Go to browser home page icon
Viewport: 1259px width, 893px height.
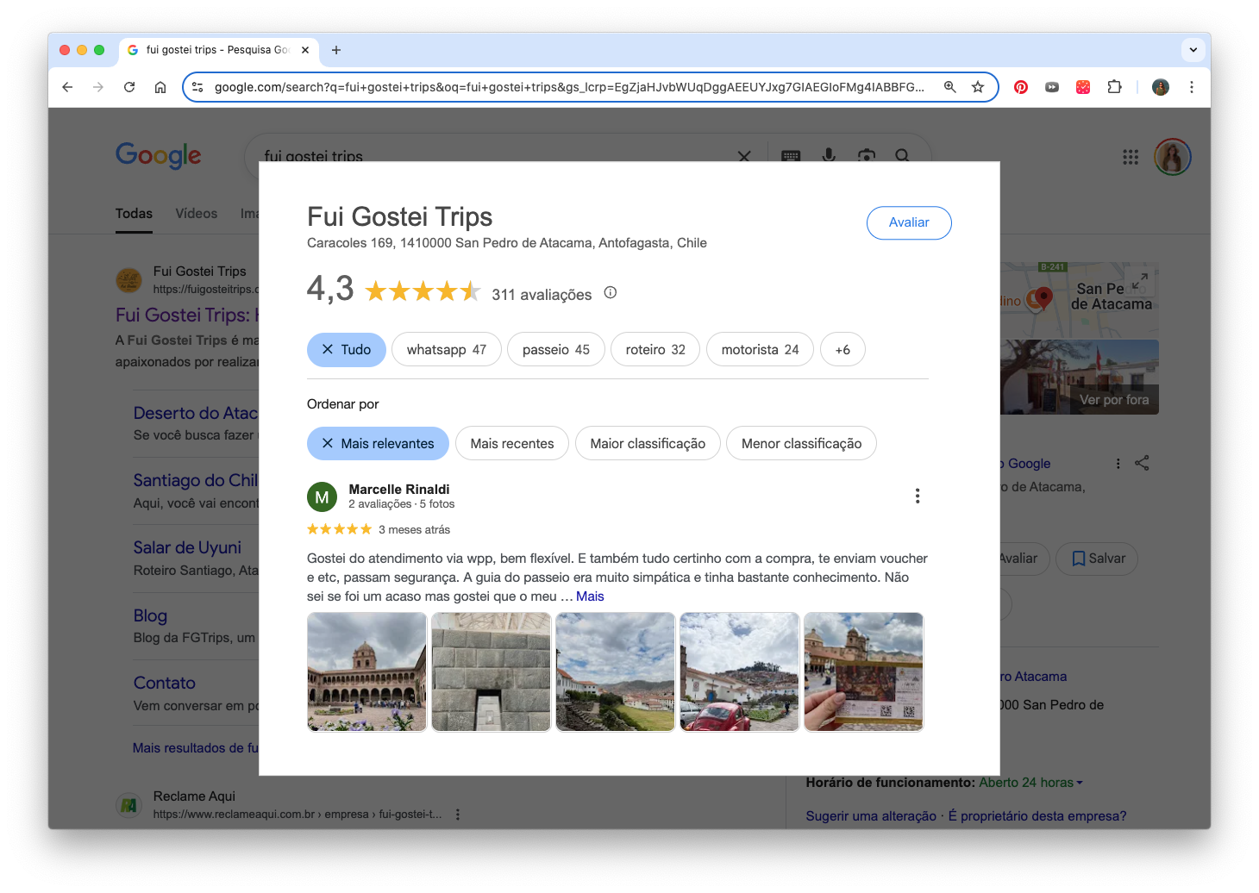160,87
